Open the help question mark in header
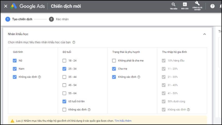The width and height of the screenshot is (222, 125). 213,6
